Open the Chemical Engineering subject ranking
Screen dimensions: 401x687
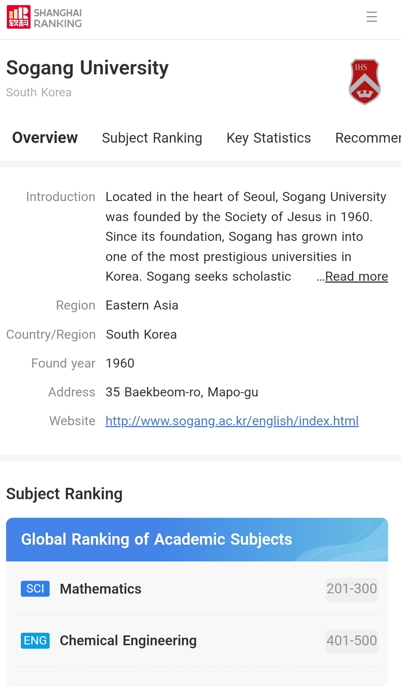128,640
